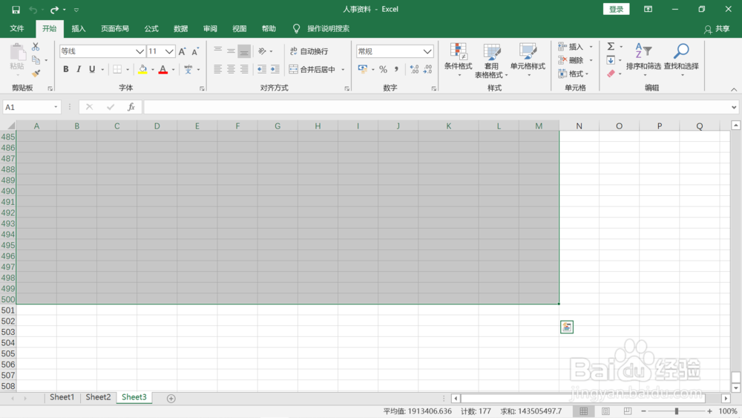
Task: Switch to the 页面布局 tab
Action: point(115,28)
